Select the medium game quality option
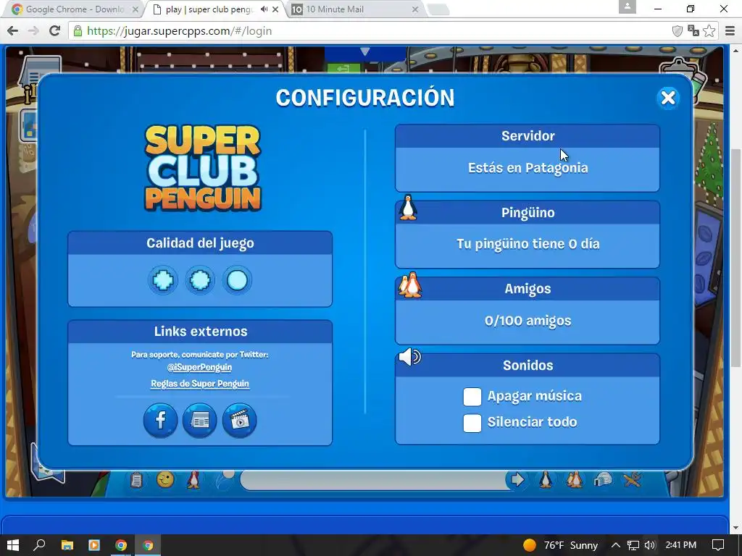 [x=200, y=280]
